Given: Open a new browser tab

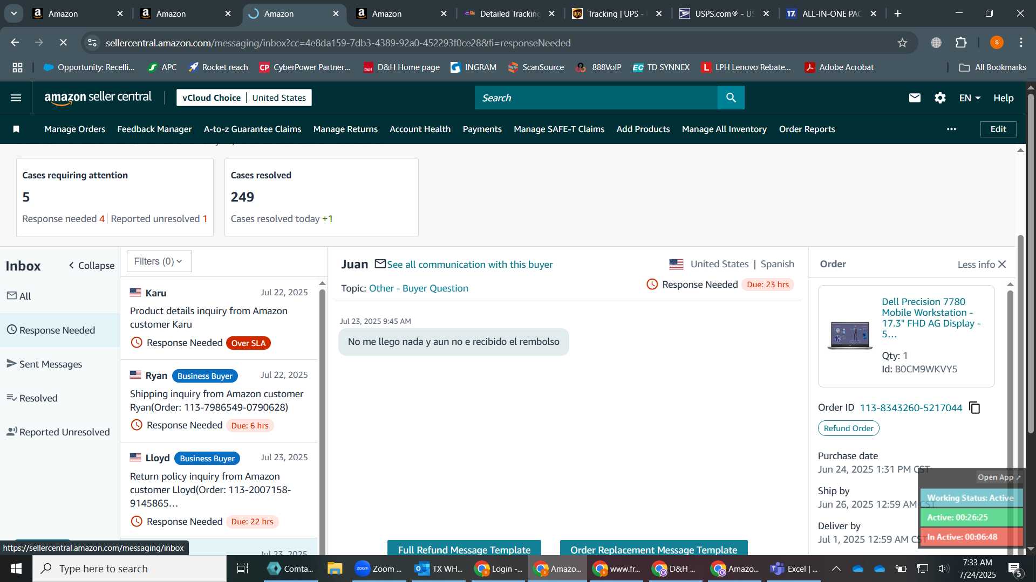Looking at the screenshot, I should pyautogui.click(x=898, y=13).
